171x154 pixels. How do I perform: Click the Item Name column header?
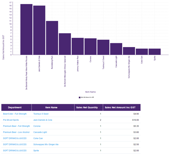(53, 107)
